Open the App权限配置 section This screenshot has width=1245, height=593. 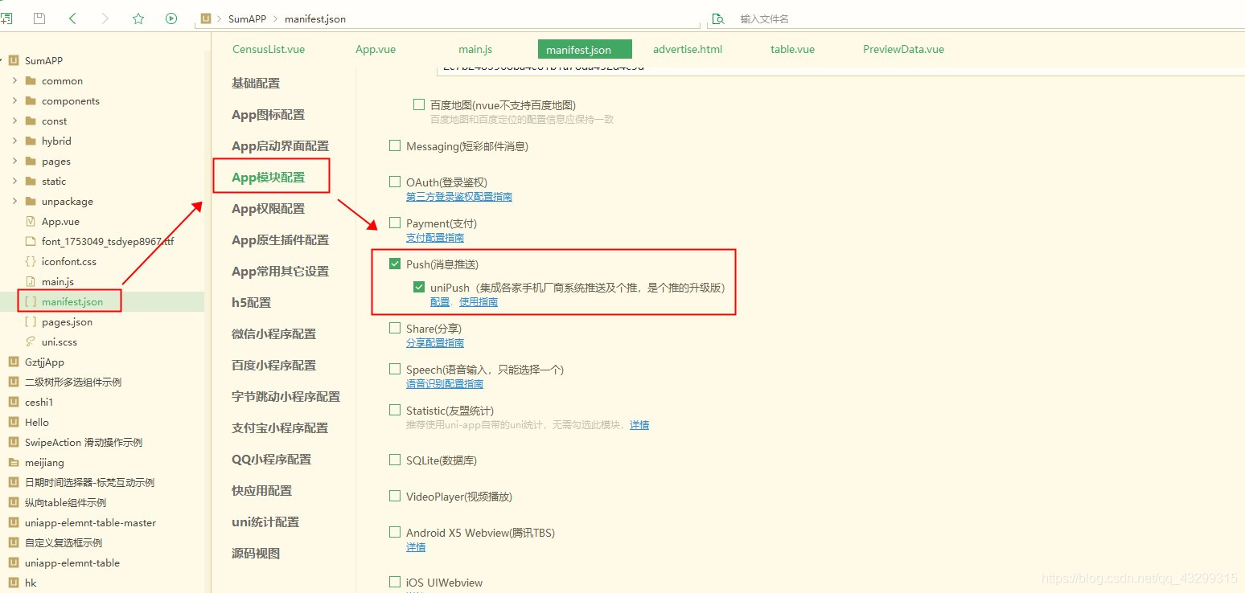pyautogui.click(x=269, y=208)
